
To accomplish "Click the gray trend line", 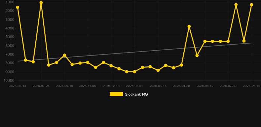I will pyautogui.click(x=134, y=52).
